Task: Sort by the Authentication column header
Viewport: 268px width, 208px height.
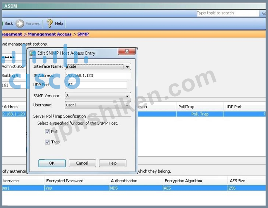Action: click(x=136, y=181)
